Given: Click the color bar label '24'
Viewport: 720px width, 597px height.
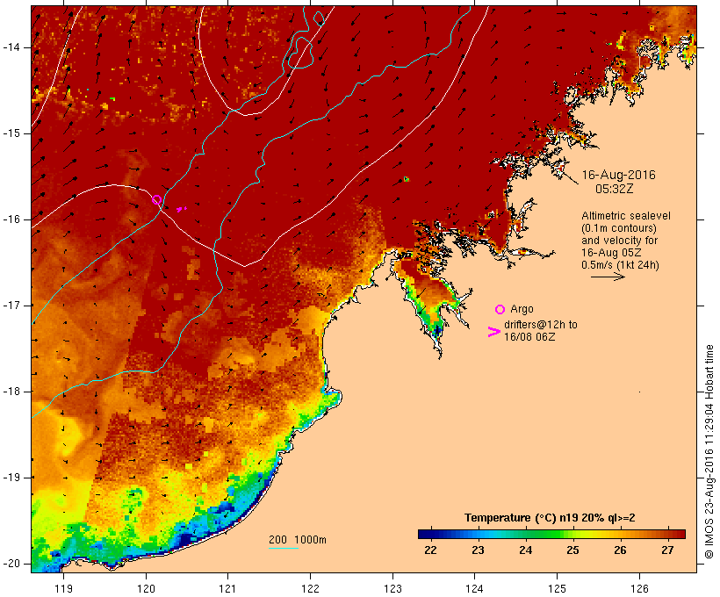Looking at the screenshot, I should [525, 550].
